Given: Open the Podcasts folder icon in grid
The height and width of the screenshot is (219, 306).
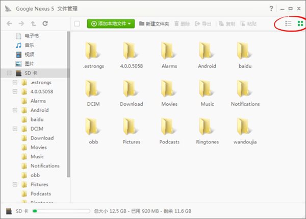Looking at the screenshot, I should pyautogui.click(x=168, y=127).
